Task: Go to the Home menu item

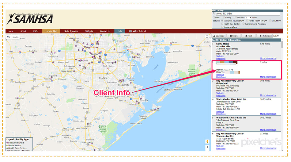Action: point(11,31)
